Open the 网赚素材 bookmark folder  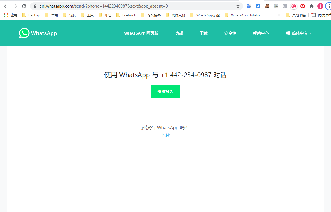(x=175, y=15)
